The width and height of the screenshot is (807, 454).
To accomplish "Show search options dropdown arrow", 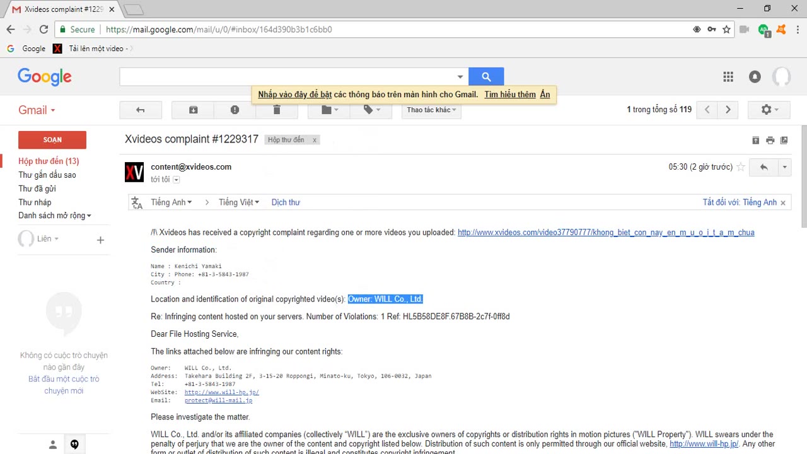I will 460,77.
